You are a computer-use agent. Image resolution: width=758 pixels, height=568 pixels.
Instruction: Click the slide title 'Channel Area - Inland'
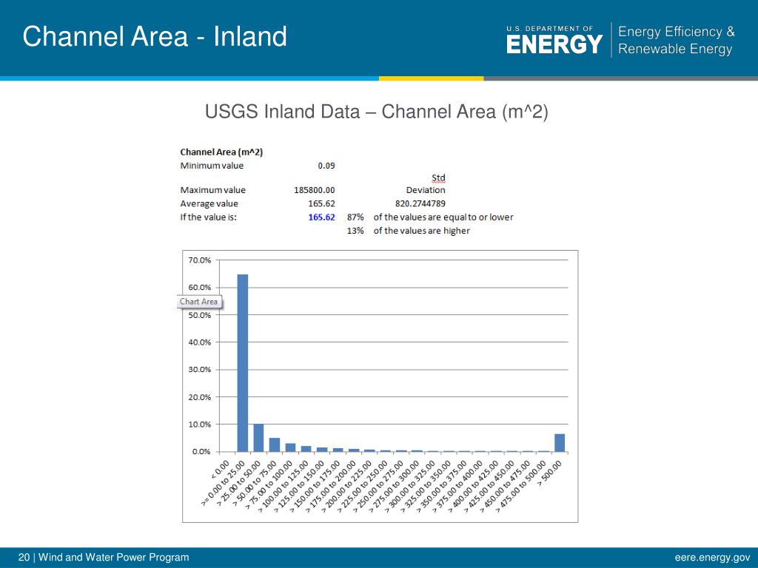tap(155, 37)
